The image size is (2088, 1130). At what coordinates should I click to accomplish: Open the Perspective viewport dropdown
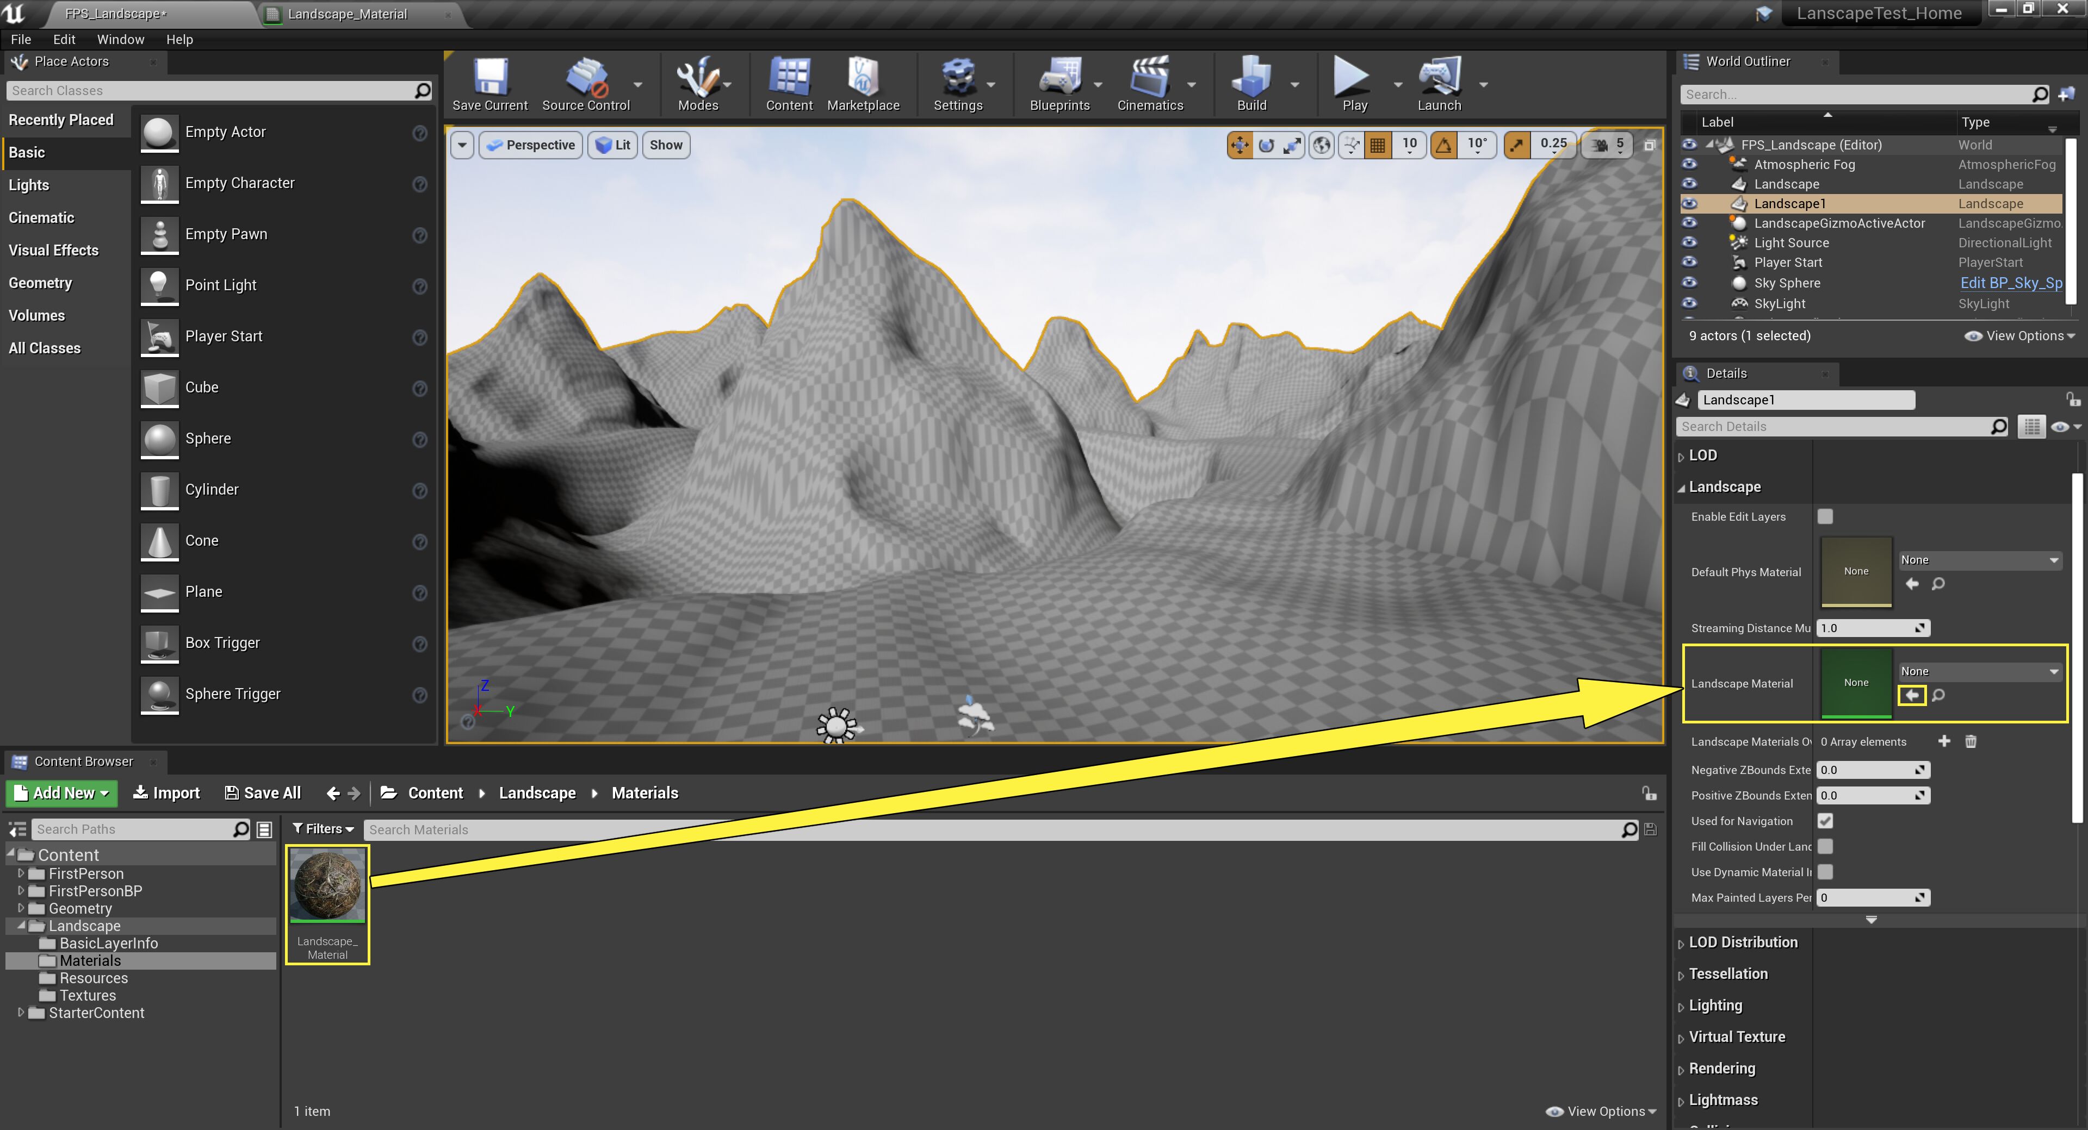[530, 145]
